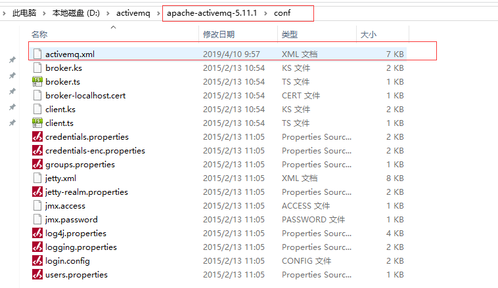498x288 pixels.
Task: Click the logging.properties red icon
Action: [37, 247]
